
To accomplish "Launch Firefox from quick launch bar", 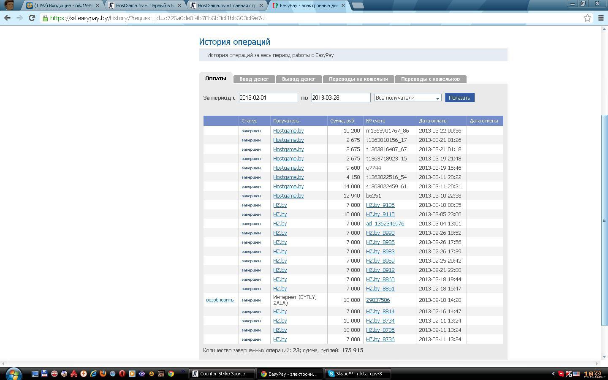I will click(x=103, y=374).
